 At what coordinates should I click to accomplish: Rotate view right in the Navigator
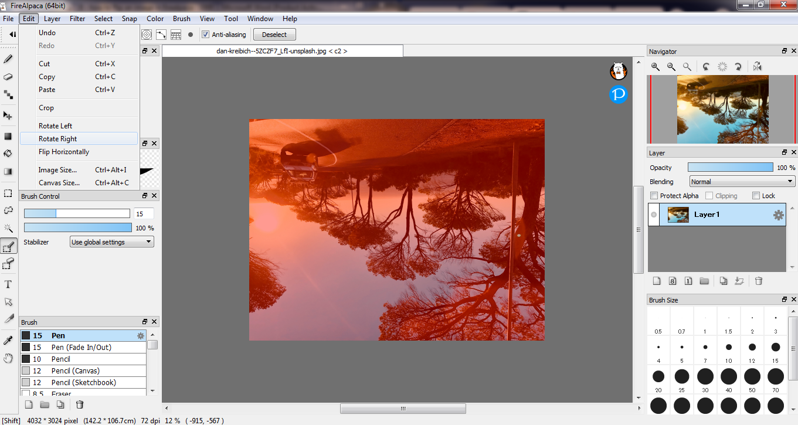point(738,67)
